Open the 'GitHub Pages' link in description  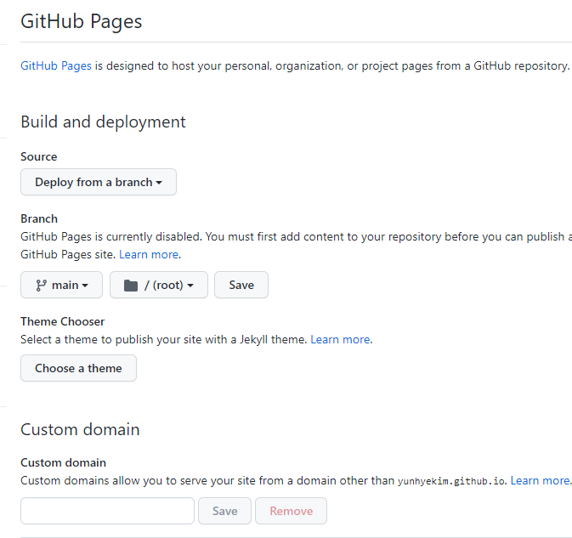click(56, 66)
